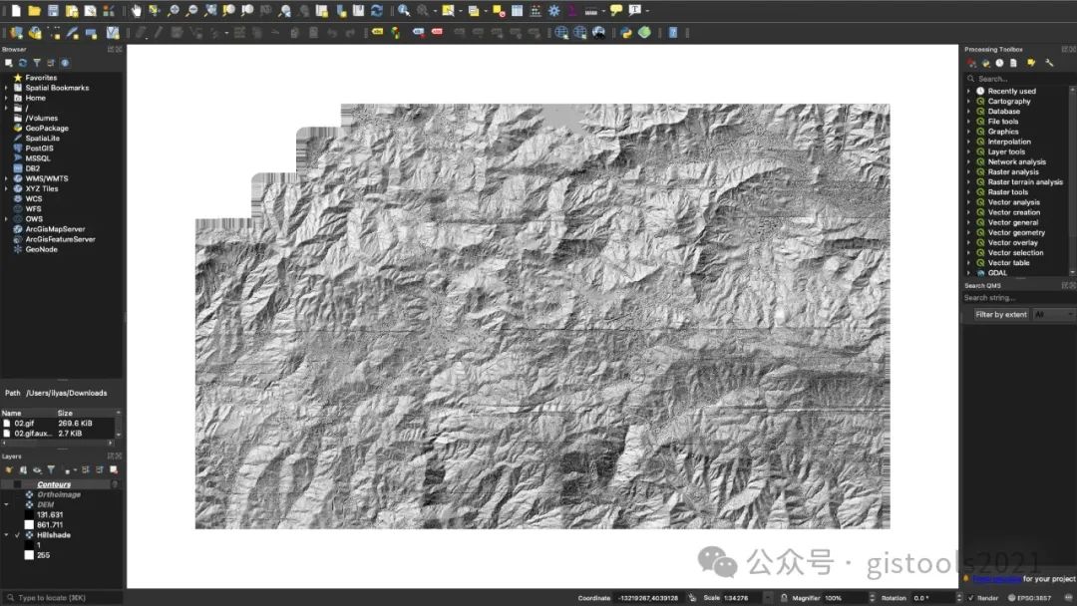Select the Pan Map hand tool

136,10
